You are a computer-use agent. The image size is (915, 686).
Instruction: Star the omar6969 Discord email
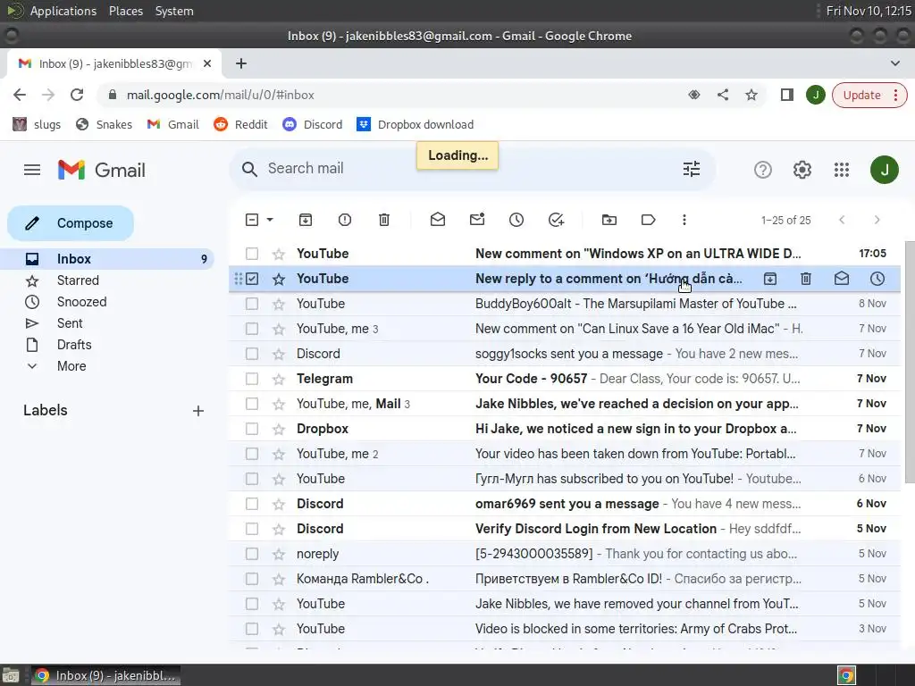click(279, 504)
